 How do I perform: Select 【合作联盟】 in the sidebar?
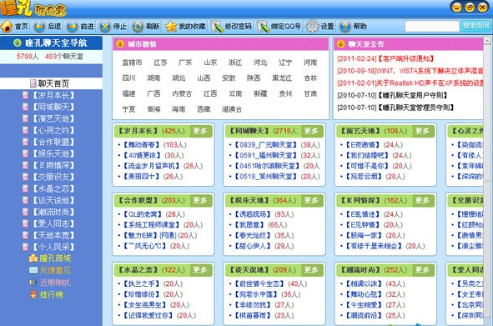coord(53,142)
